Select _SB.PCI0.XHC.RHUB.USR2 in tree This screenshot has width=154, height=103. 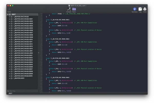point(23,53)
